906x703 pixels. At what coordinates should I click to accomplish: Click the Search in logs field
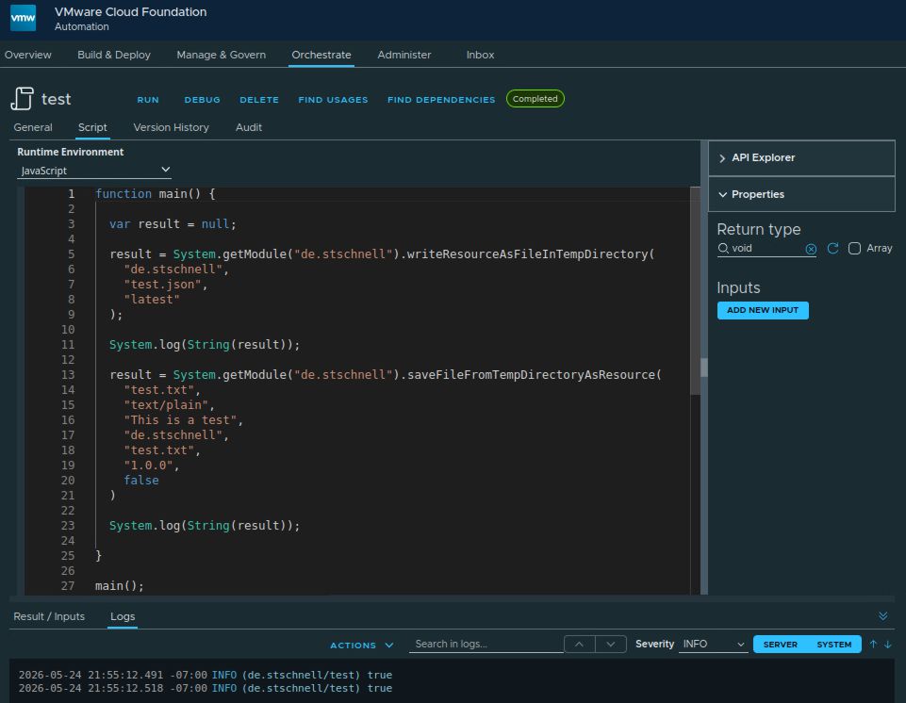pyautogui.click(x=486, y=644)
